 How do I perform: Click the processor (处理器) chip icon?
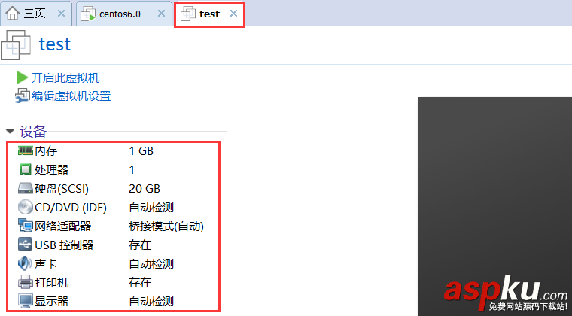[x=25, y=170]
